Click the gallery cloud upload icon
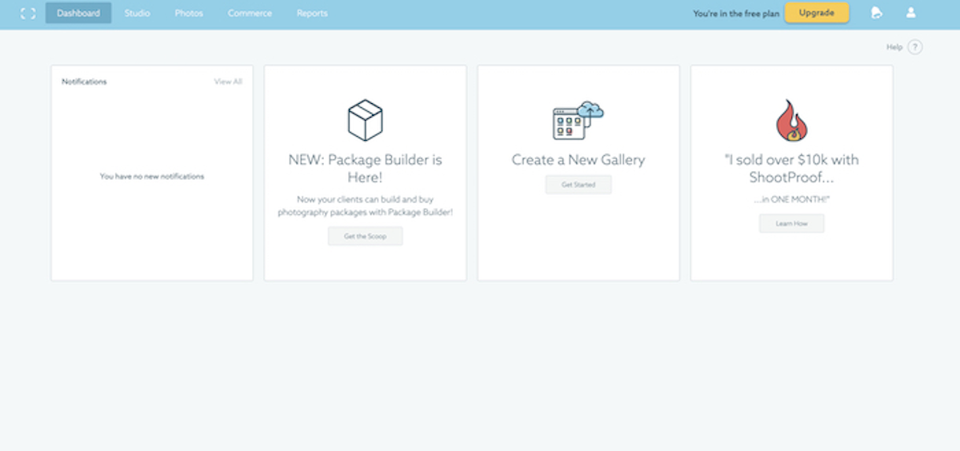This screenshot has width=960, height=451. pyautogui.click(x=578, y=121)
